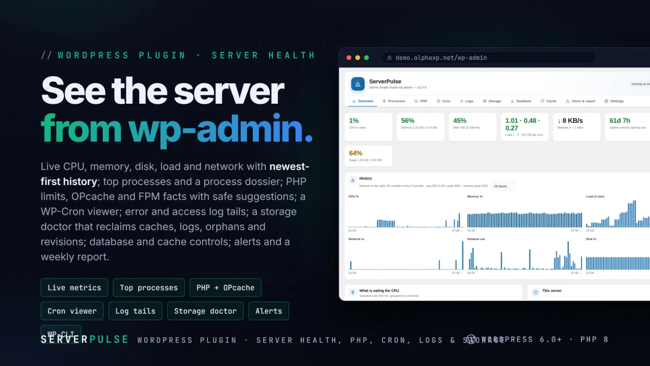
Task: Click the padlock icon in the address bar
Action: [x=389, y=58]
